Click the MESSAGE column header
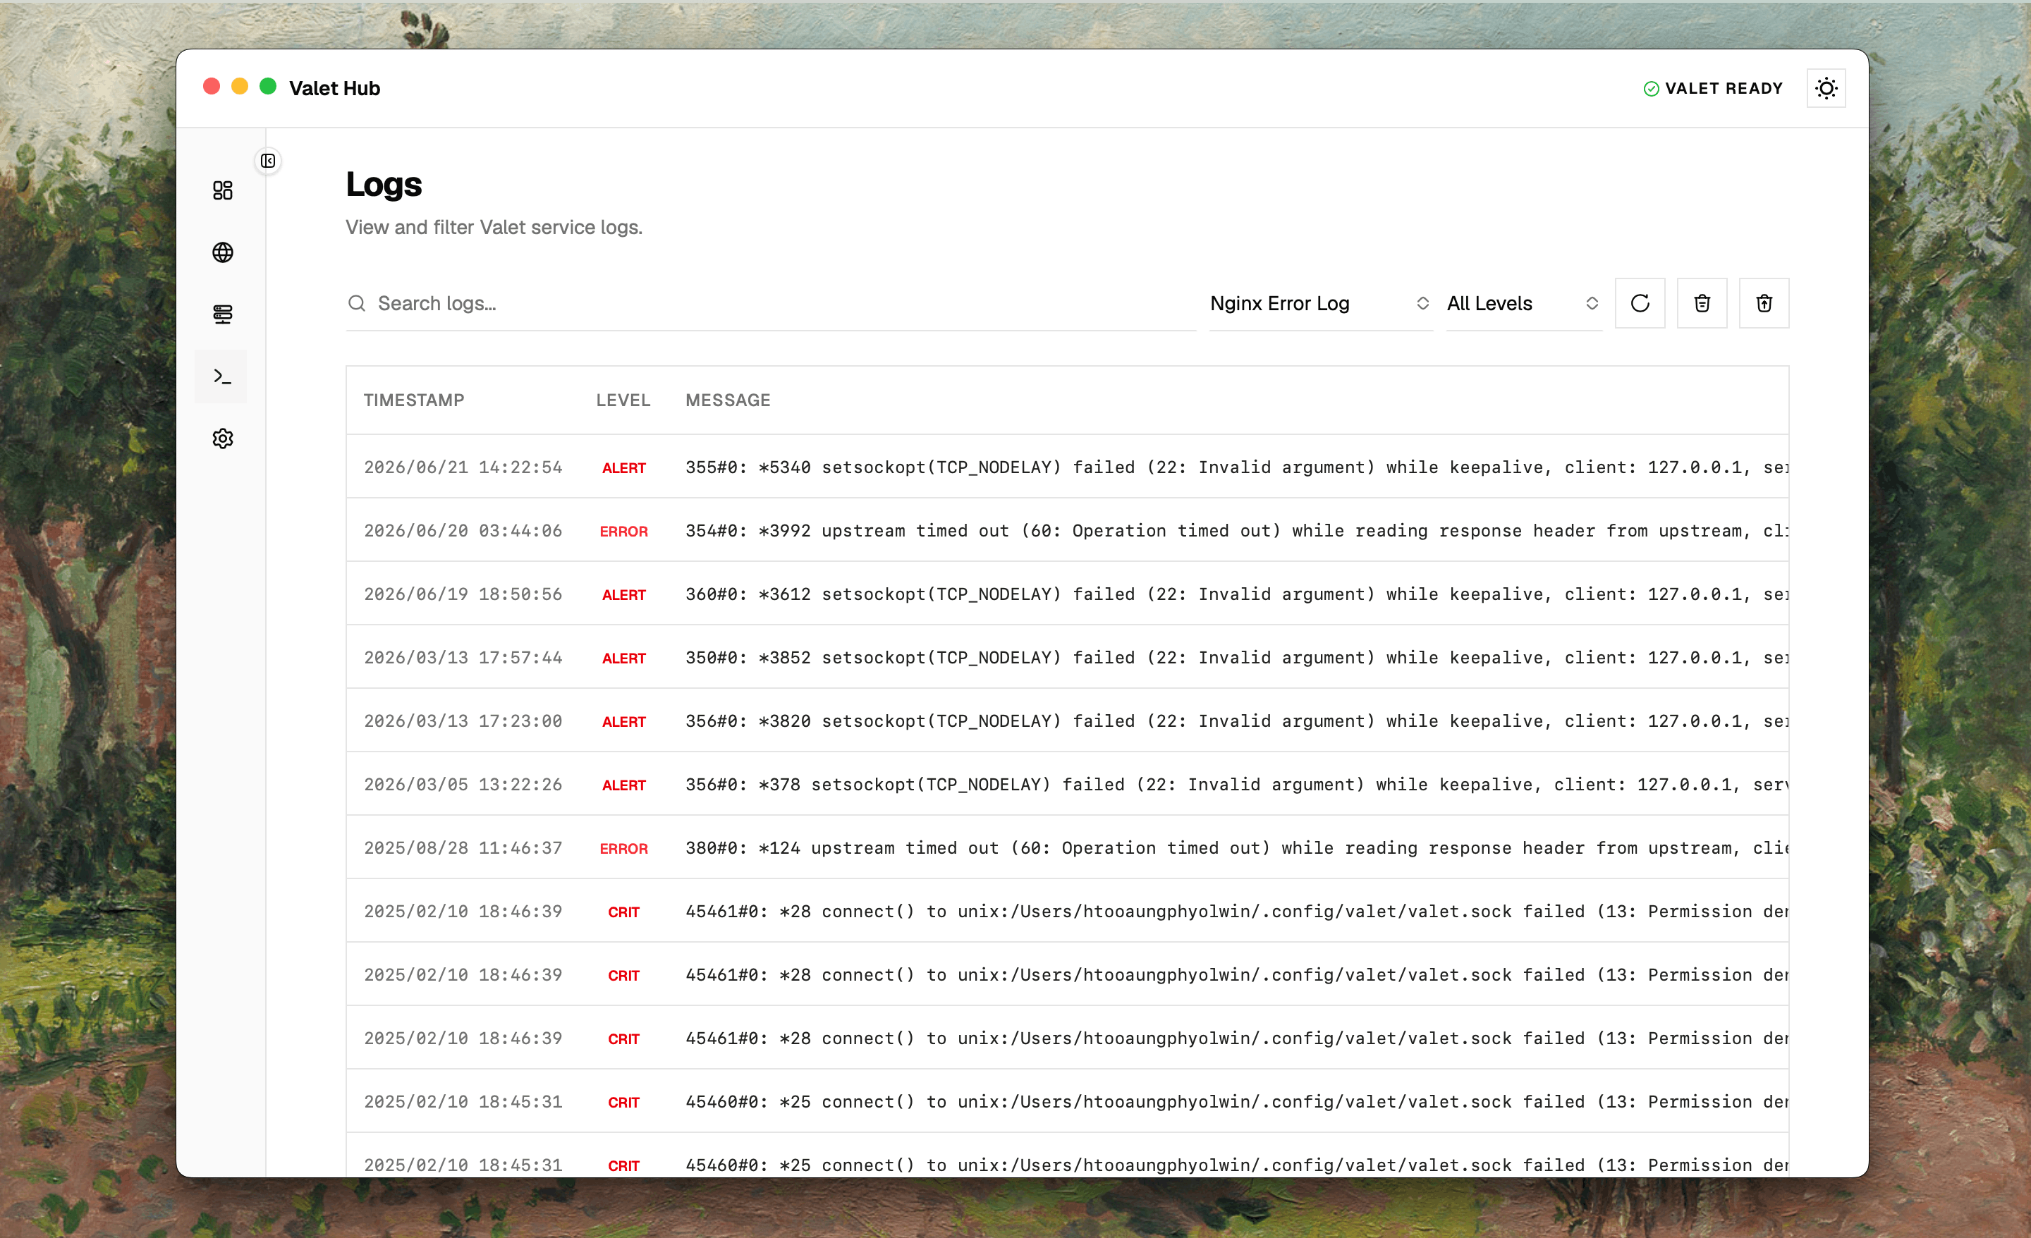 coord(728,400)
